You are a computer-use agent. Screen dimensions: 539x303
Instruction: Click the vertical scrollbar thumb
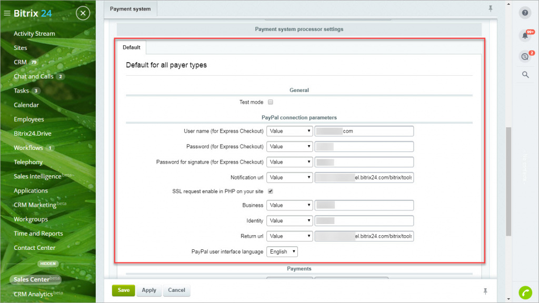coord(508,181)
